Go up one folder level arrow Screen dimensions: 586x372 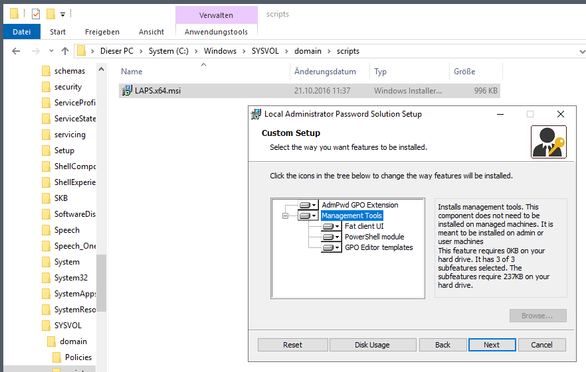point(65,51)
